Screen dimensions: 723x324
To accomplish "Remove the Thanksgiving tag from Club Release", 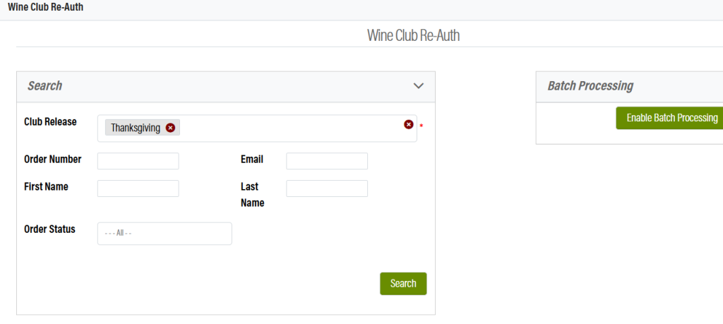I will click(170, 128).
